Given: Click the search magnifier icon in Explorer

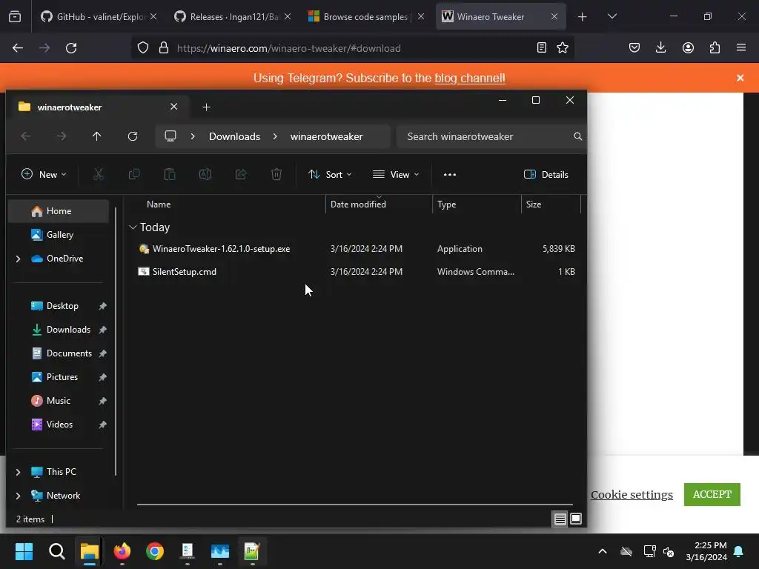Looking at the screenshot, I should (577, 136).
